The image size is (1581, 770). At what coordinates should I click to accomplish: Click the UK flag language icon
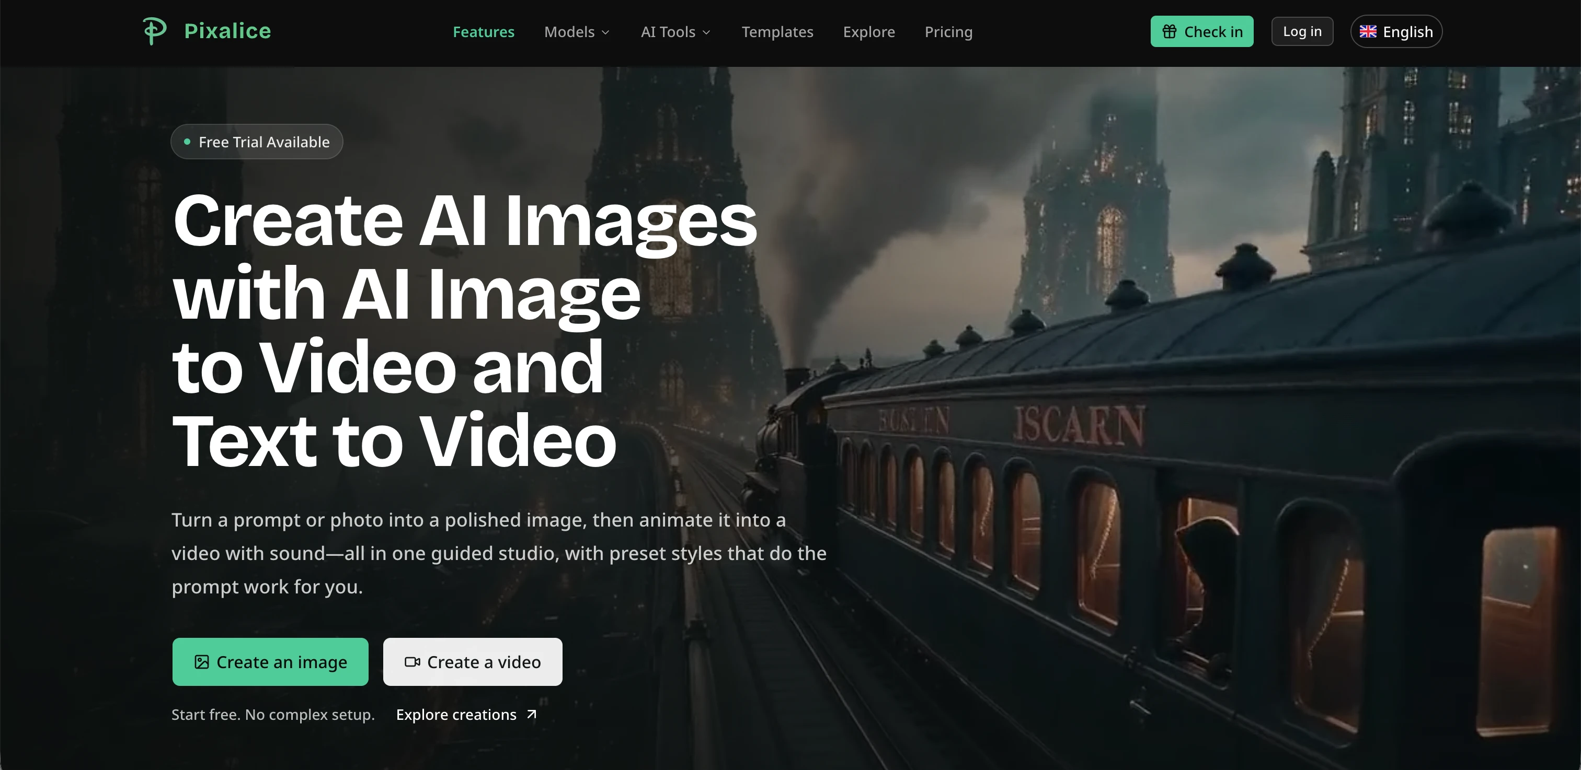pos(1367,31)
